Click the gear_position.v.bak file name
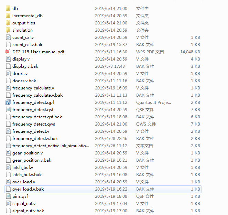Screen dimensions: 228x215 [x=32, y=160]
